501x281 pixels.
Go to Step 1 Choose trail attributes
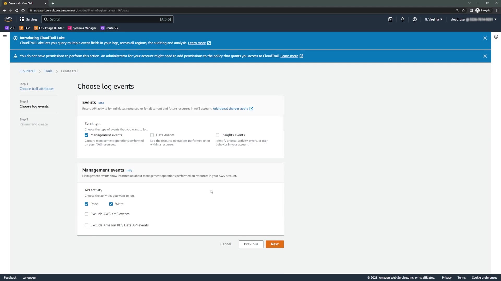click(x=37, y=89)
